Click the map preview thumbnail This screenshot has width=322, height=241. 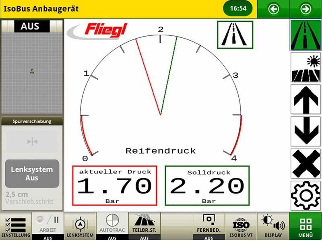pos(32,72)
